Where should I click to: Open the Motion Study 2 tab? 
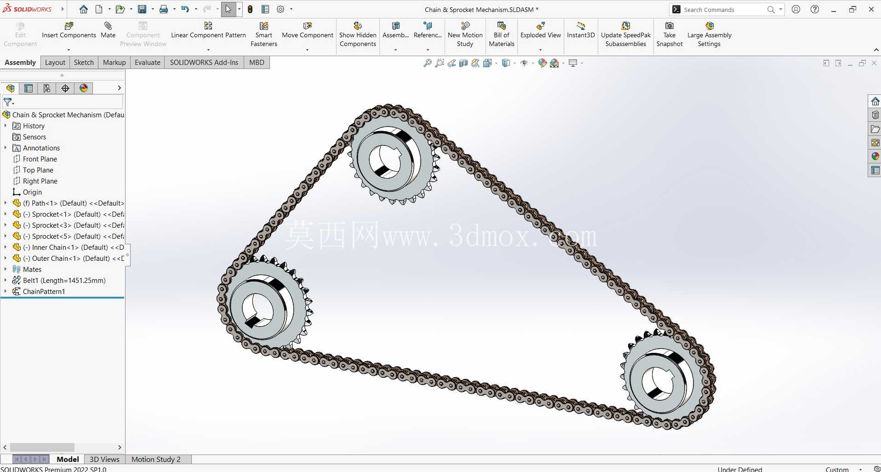point(156,459)
